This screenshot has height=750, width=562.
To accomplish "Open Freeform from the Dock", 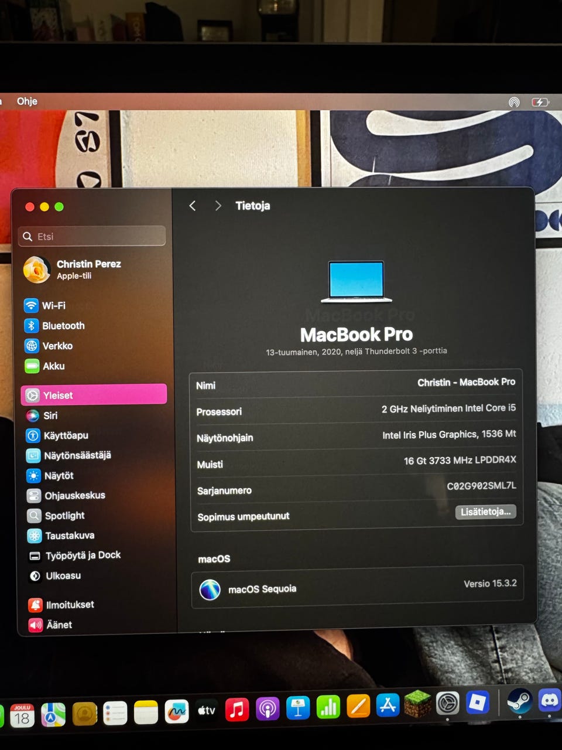I will (176, 712).
